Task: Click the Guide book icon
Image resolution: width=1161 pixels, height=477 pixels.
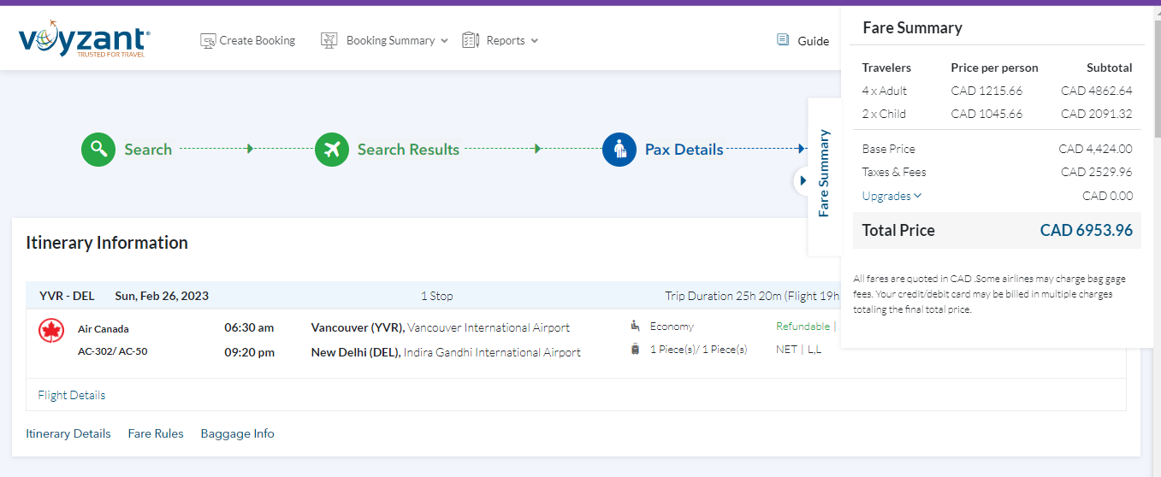Action: tap(783, 39)
